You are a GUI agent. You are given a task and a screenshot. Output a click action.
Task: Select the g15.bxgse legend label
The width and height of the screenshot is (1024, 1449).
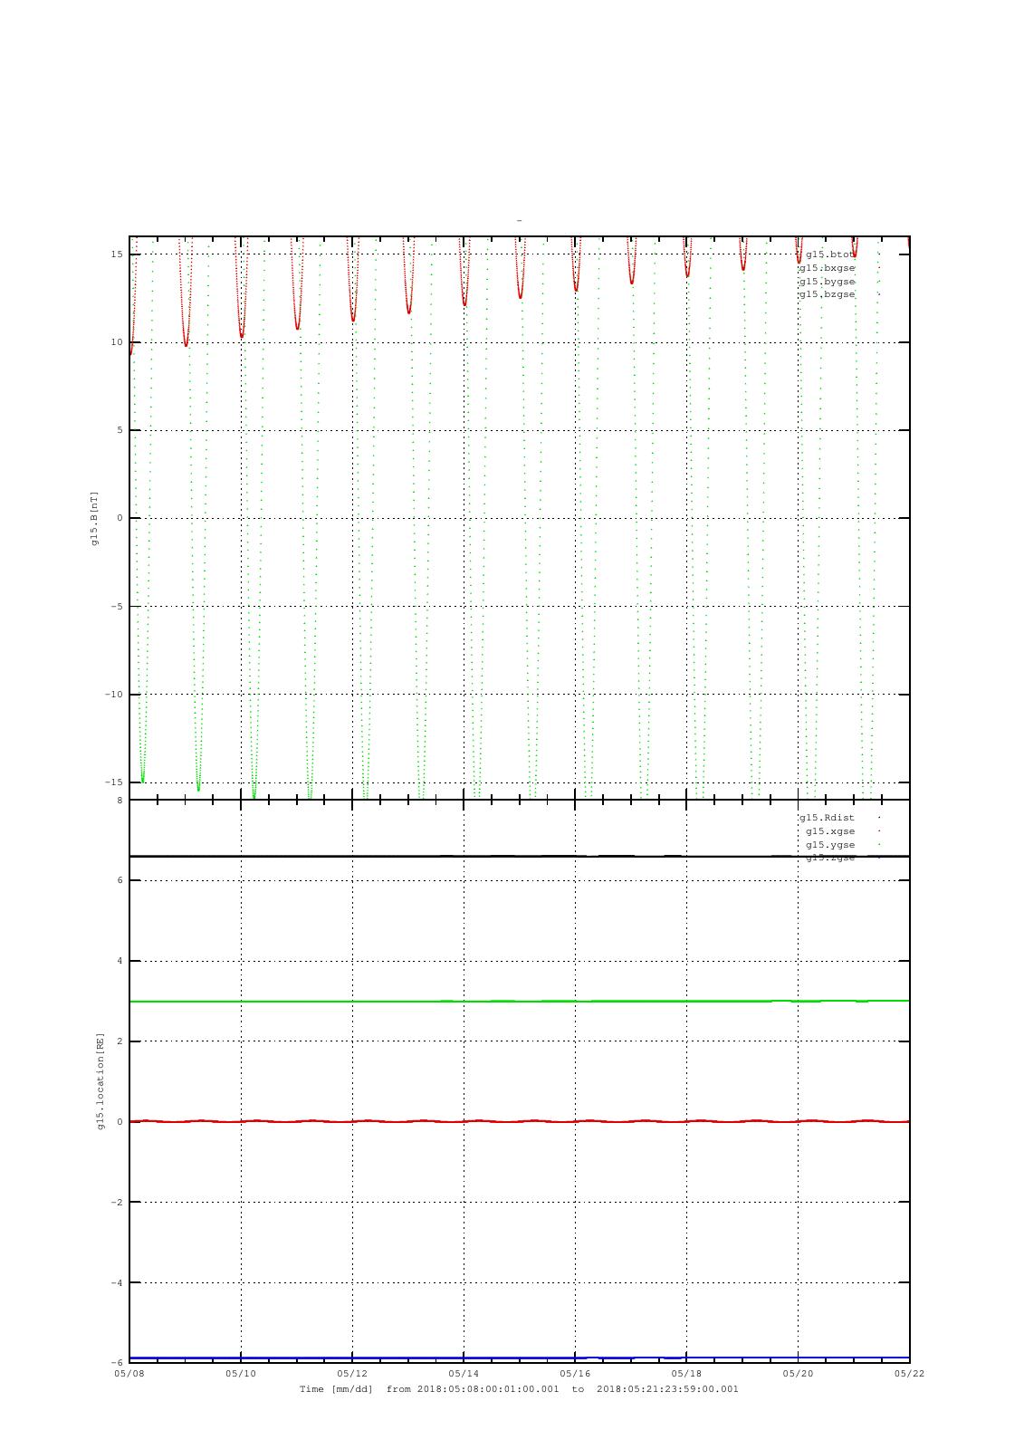click(827, 268)
